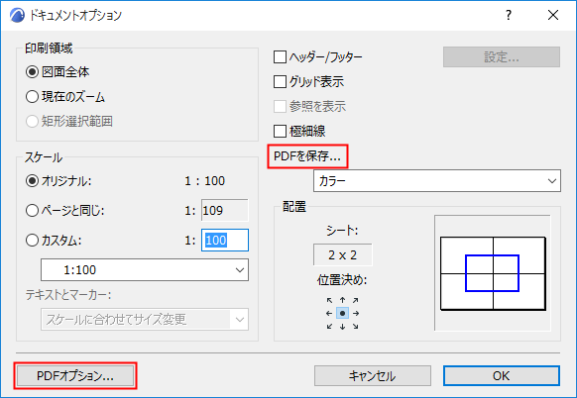Image resolution: width=577 pixels, height=398 pixels.
Task: Click the PDFオプション... button
Action: coord(75,375)
